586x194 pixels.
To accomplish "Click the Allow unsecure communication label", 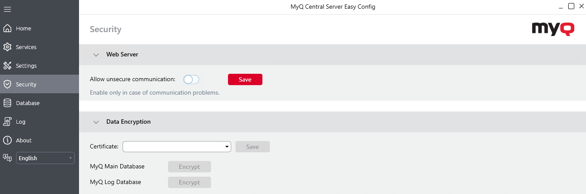I will [x=132, y=79].
